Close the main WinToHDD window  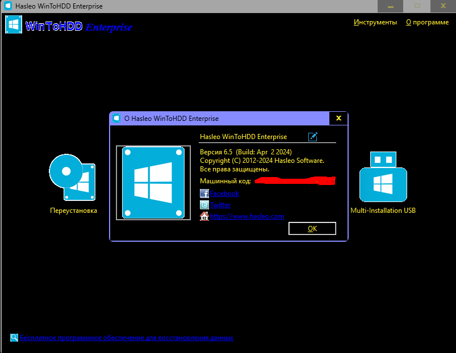click(443, 6)
